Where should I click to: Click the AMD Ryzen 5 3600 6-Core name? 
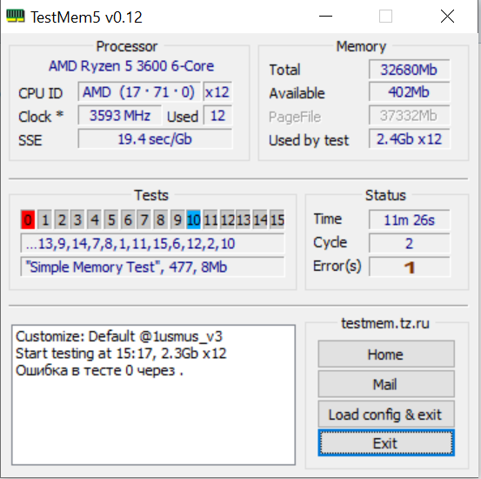tap(131, 66)
